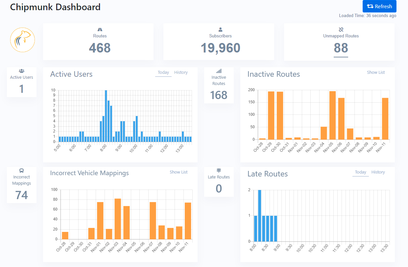Click the Chipmunk logo

point(22,40)
